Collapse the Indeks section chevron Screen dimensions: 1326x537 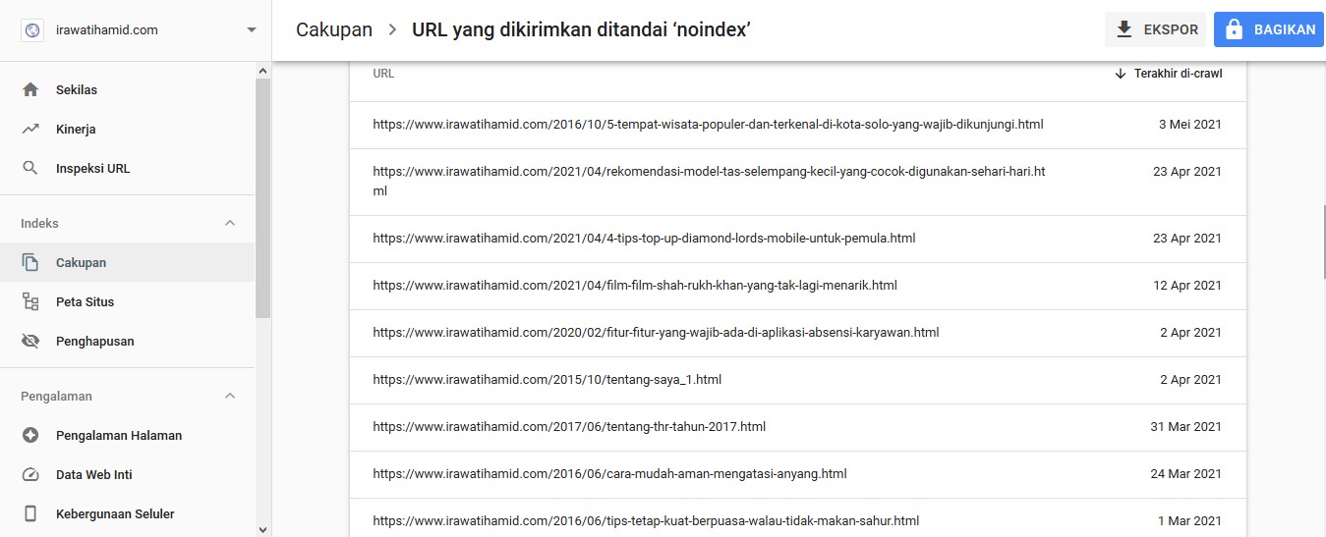(230, 223)
